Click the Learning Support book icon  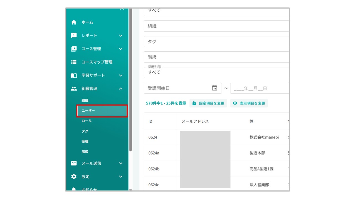tap(74, 75)
